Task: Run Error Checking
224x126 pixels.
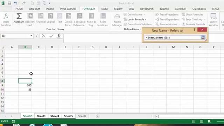Action: point(192,20)
